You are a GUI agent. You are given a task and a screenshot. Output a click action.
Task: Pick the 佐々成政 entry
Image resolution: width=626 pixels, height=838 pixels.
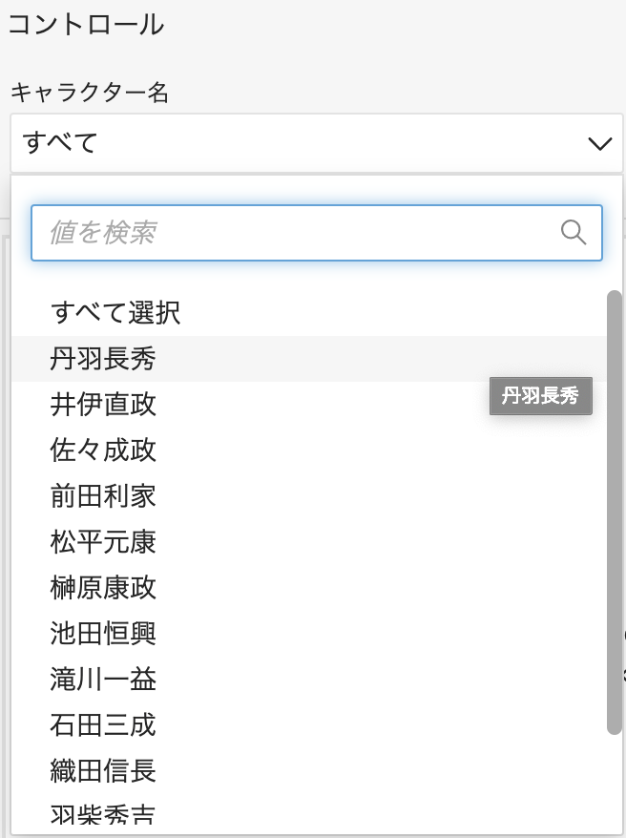pos(309,450)
